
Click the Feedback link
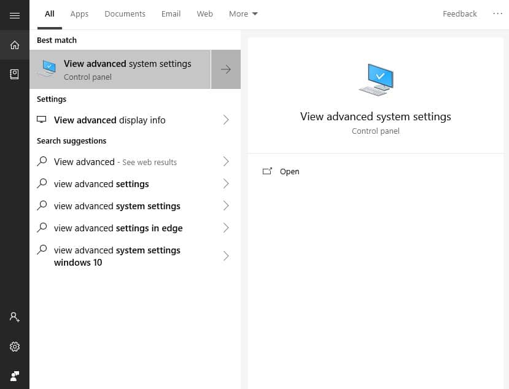tap(460, 14)
